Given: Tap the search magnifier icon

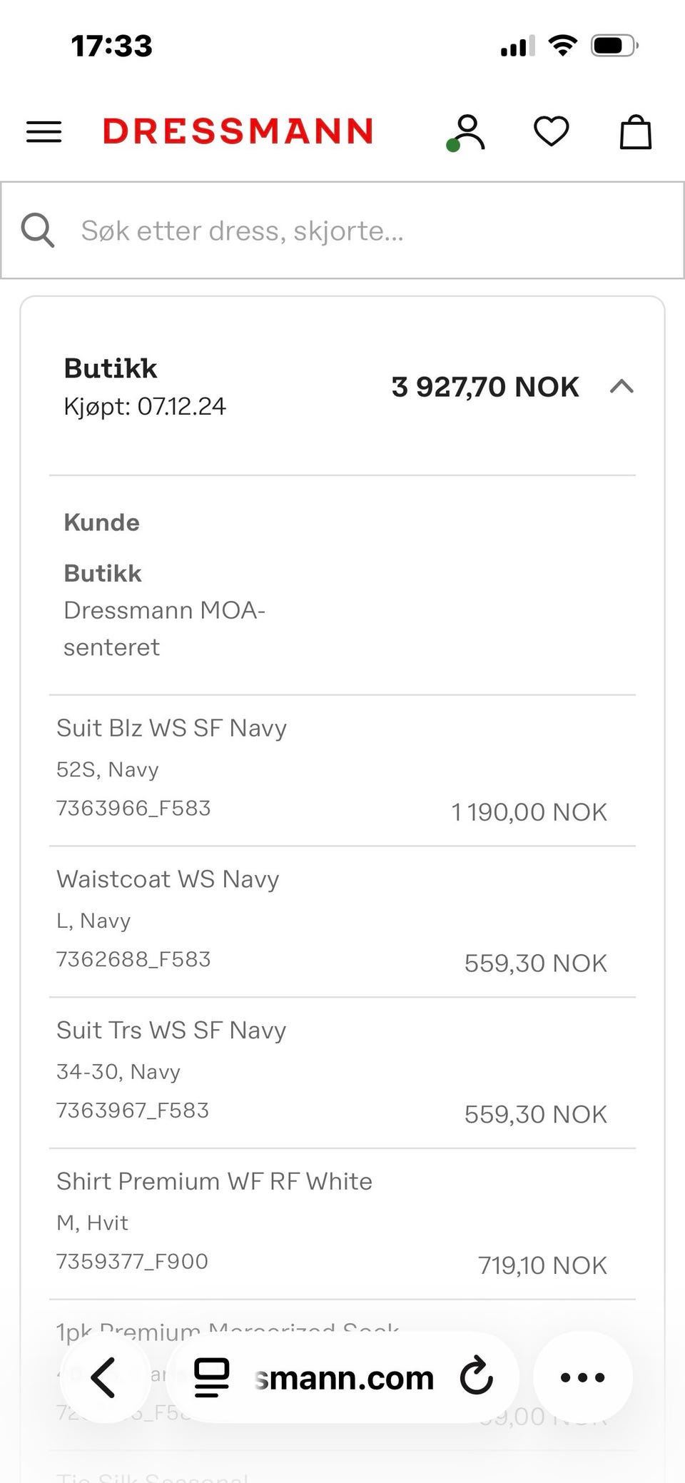Looking at the screenshot, I should click(x=38, y=231).
